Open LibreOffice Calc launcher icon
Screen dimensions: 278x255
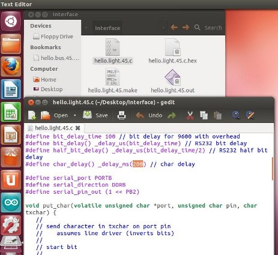[11, 112]
